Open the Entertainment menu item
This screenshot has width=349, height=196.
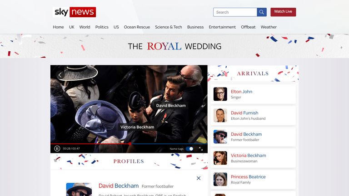(x=222, y=27)
